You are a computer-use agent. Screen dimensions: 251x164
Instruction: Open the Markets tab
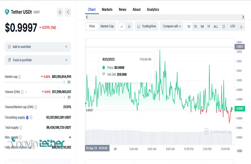(107, 9)
